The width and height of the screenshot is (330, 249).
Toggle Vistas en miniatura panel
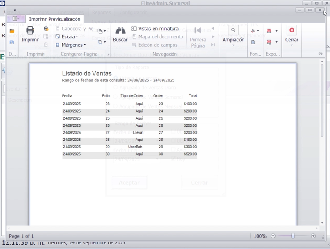[155, 29]
